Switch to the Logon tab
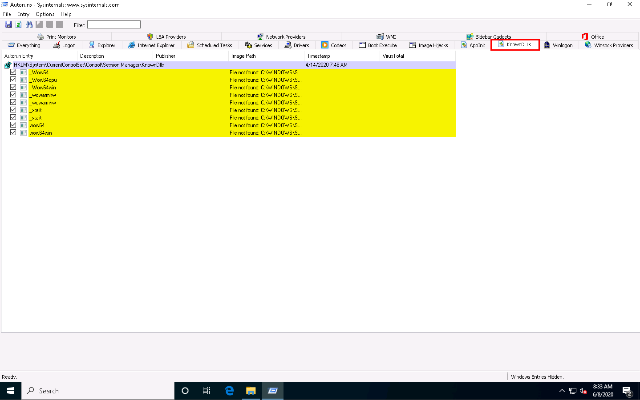Viewport: 640px width, 400px height. pyautogui.click(x=64, y=45)
